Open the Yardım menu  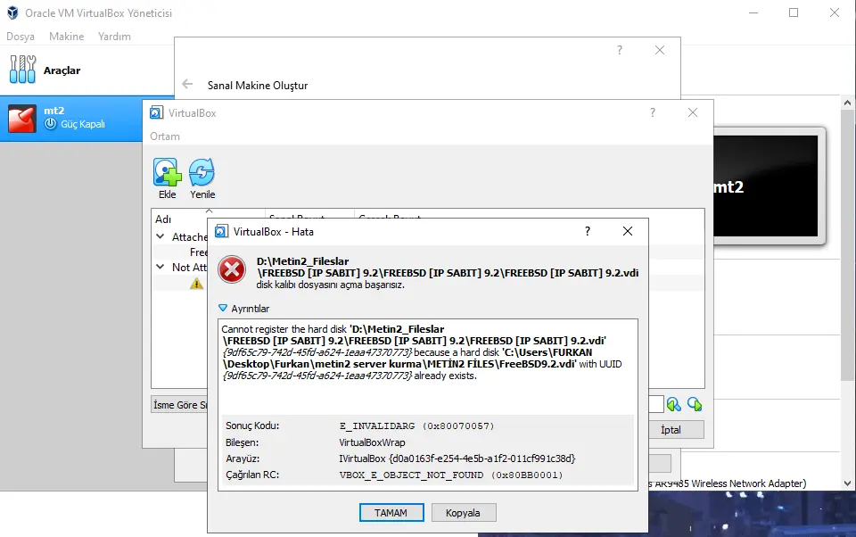(x=114, y=36)
